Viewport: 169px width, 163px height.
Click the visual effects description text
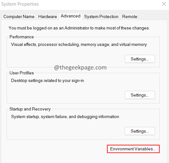tap(79, 45)
